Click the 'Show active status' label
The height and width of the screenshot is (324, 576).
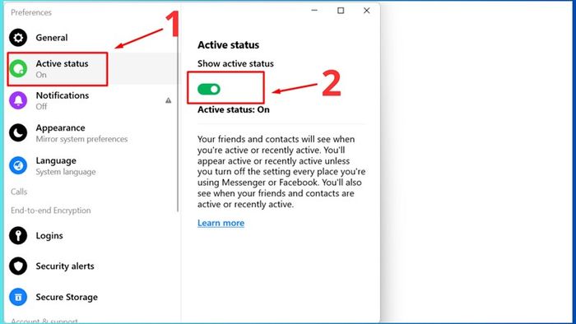tap(235, 63)
